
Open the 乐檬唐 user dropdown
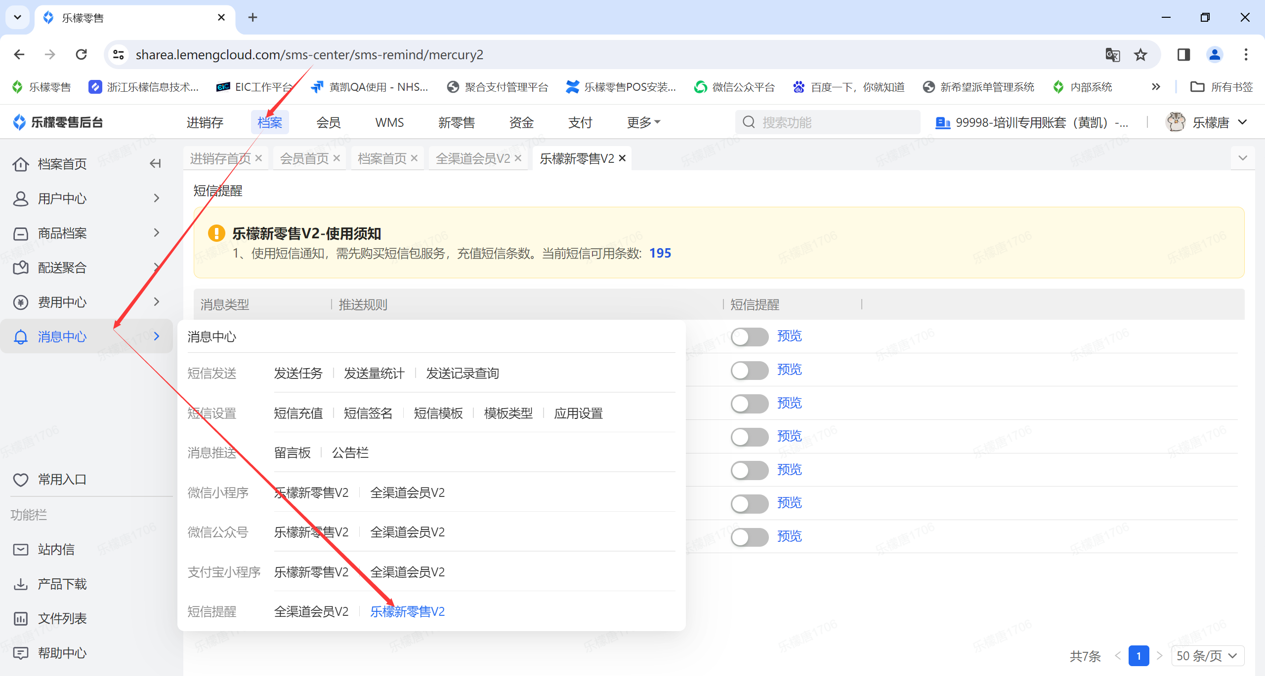(1207, 122)
